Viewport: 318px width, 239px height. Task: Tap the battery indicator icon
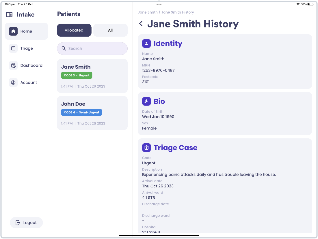310,4
